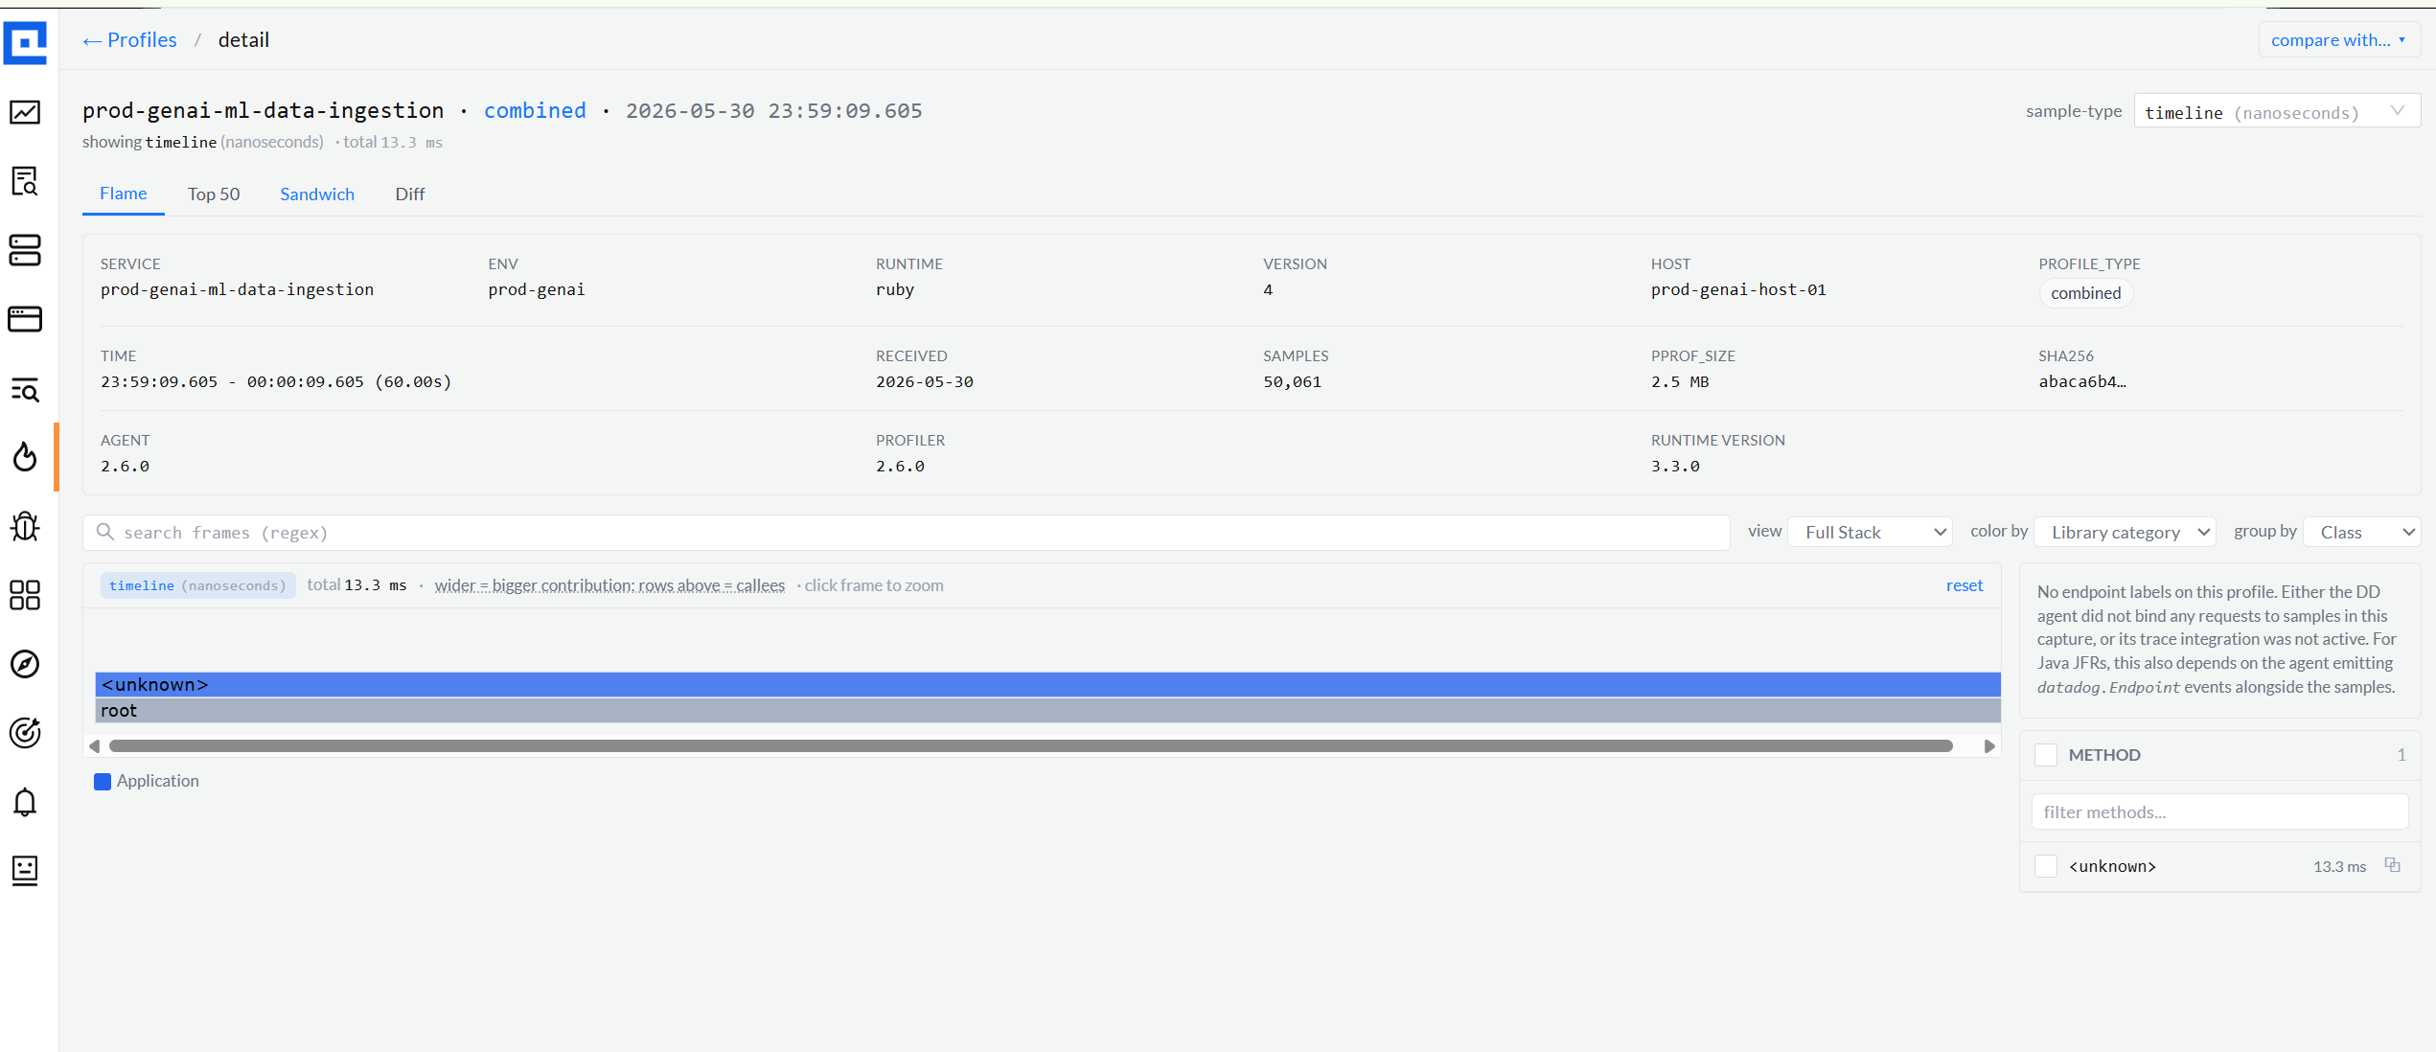Switch to the Sandwich tab
Screen dimensions: 2436x1052
point(317,194)
